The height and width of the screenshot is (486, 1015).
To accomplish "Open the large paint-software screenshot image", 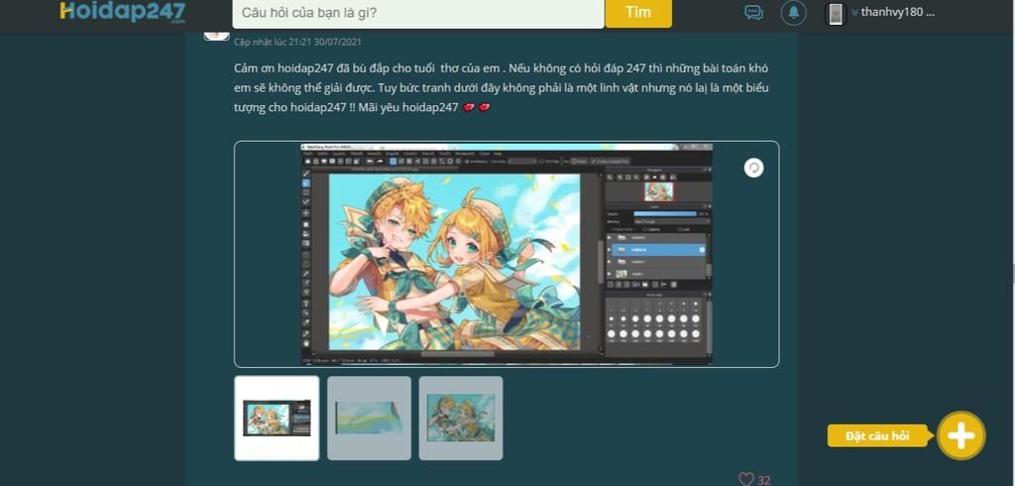I will pos(507,254).
